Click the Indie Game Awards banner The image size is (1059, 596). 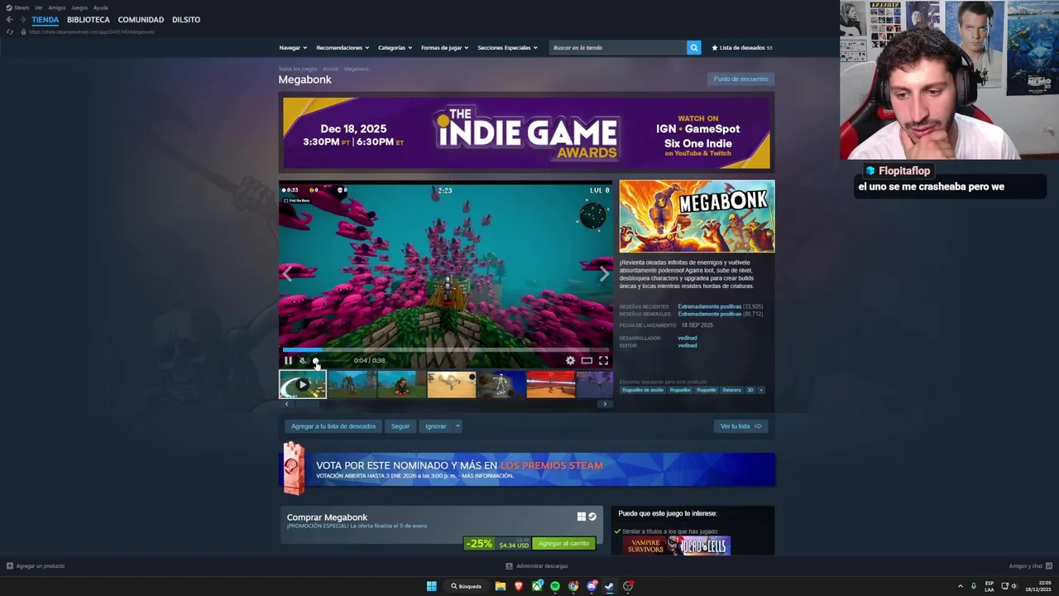(x=526, y=133)
